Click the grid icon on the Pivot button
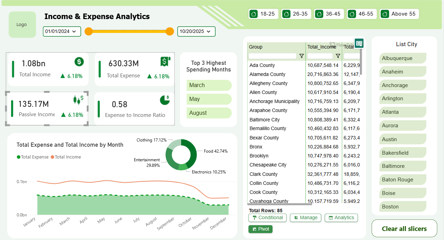Viewport: 444px width, 240px height. tap(255, 229)
